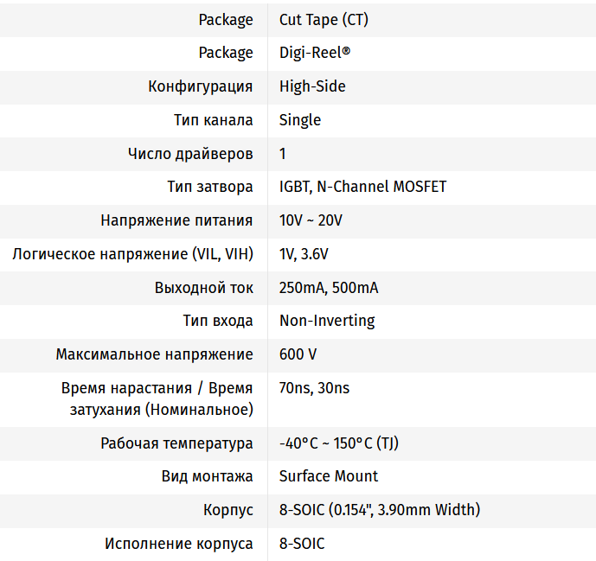Click the "250mA, 500mA" output current value

pyautogui.click(x=329, y=288)
